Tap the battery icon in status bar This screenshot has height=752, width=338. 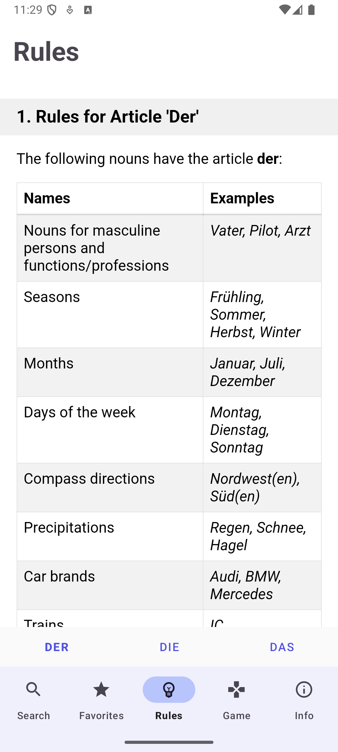pos(311,10)
